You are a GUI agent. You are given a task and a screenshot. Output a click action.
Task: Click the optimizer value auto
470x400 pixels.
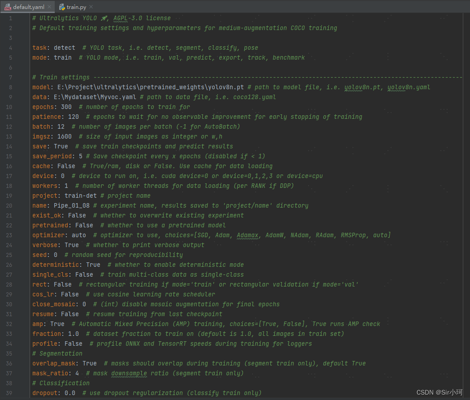(79, 235)
